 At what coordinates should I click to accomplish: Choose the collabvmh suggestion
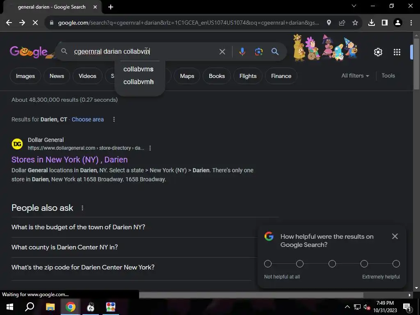(139, 82)
